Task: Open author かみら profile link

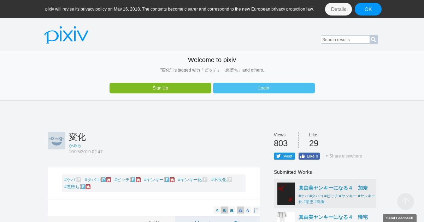Action: click(x=75, y=146)
